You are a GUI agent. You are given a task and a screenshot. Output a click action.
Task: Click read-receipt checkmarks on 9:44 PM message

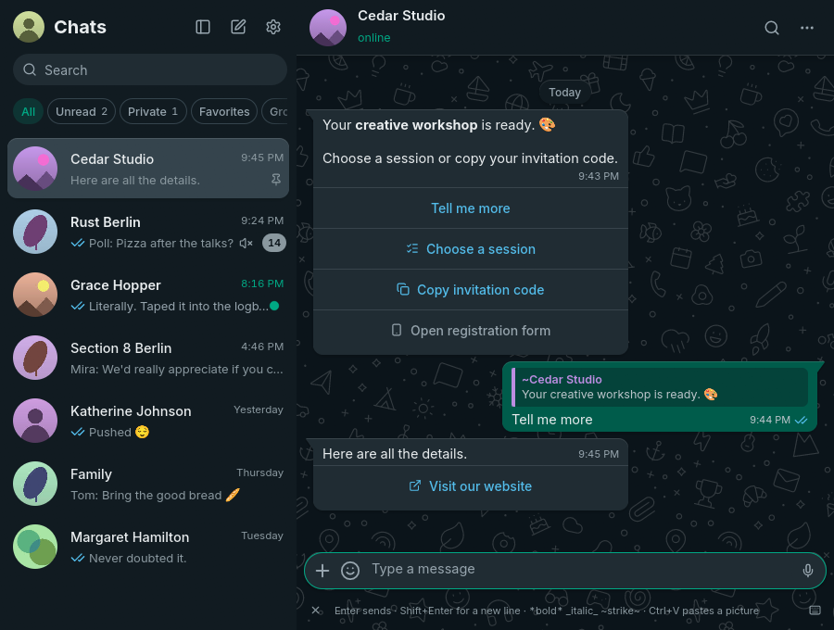pyautogui.click(x=801, y=420)
